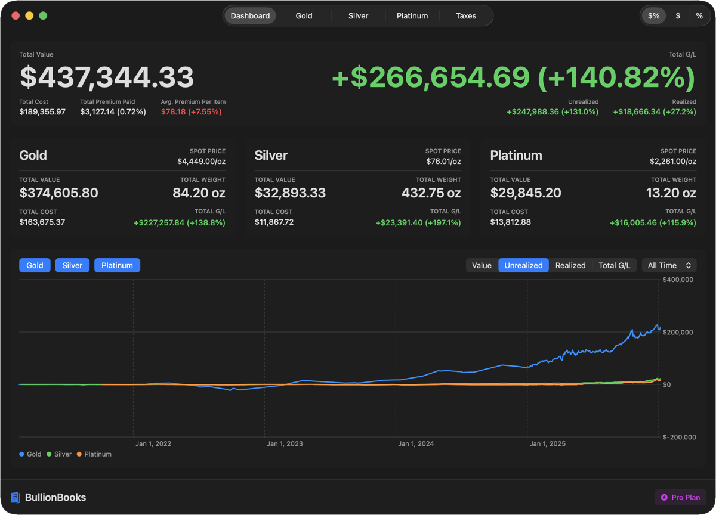Click silver total weight 432.75 oz
The height and width of the screenshot is (515, 716).
(431, 193)
